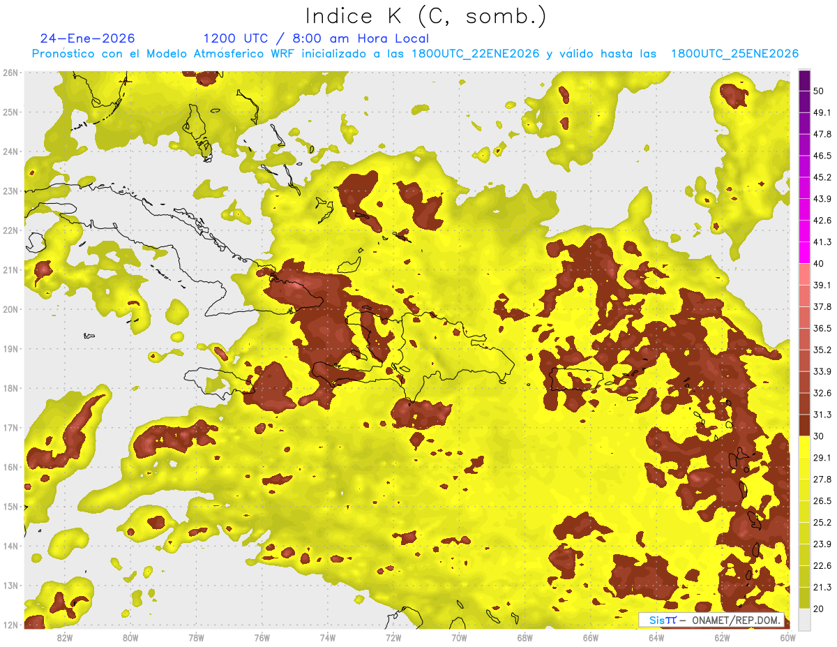
Task: Click the colorbar value '20'
Action: tap(819, 609)
